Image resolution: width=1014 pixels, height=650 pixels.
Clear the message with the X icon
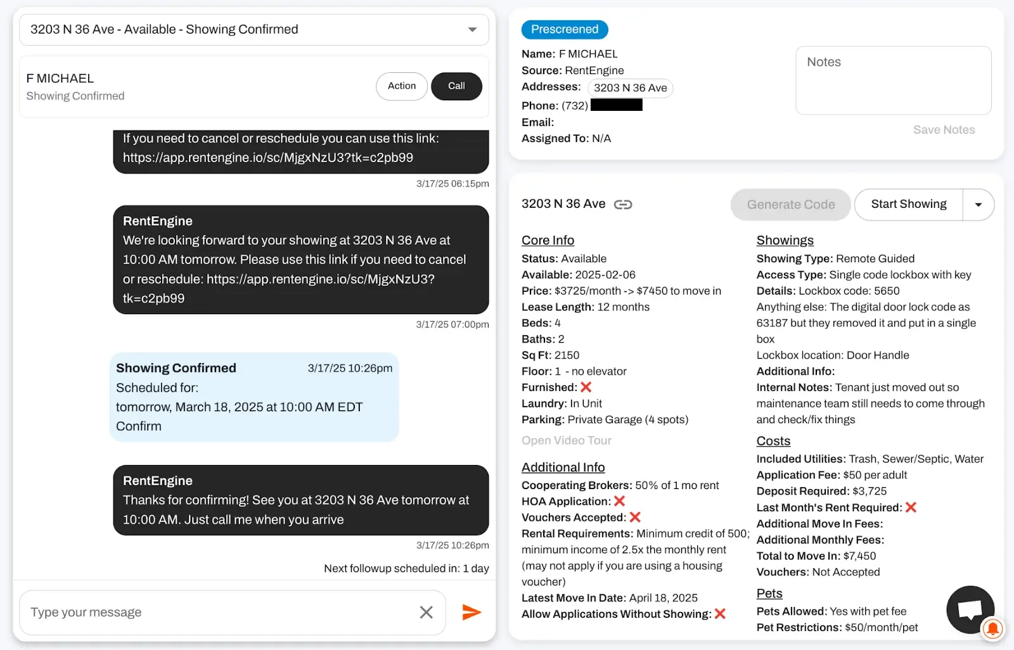[427, 612]
